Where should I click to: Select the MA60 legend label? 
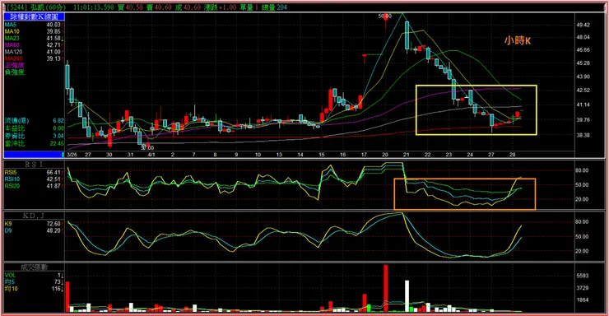(x=12, y=45)
